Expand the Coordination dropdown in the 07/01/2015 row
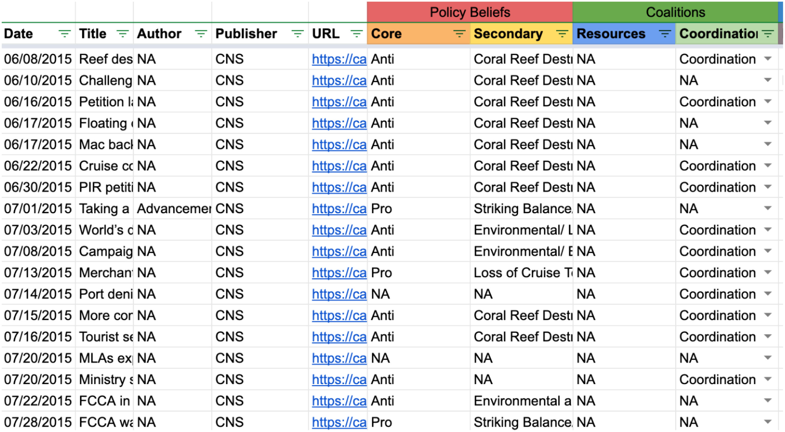The width and height of the screenshot is (785, 432). (x=768, y=209)
